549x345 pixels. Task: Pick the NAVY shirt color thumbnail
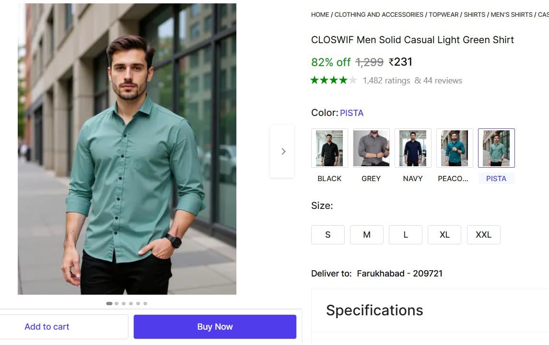[413, 148]
